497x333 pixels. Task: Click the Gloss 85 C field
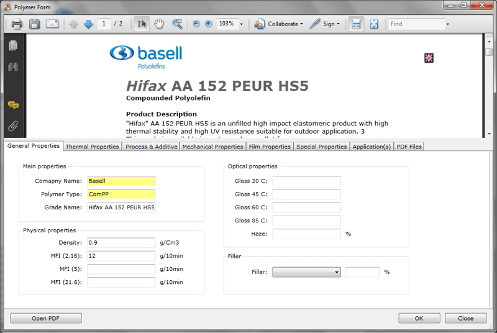point(306,221)
